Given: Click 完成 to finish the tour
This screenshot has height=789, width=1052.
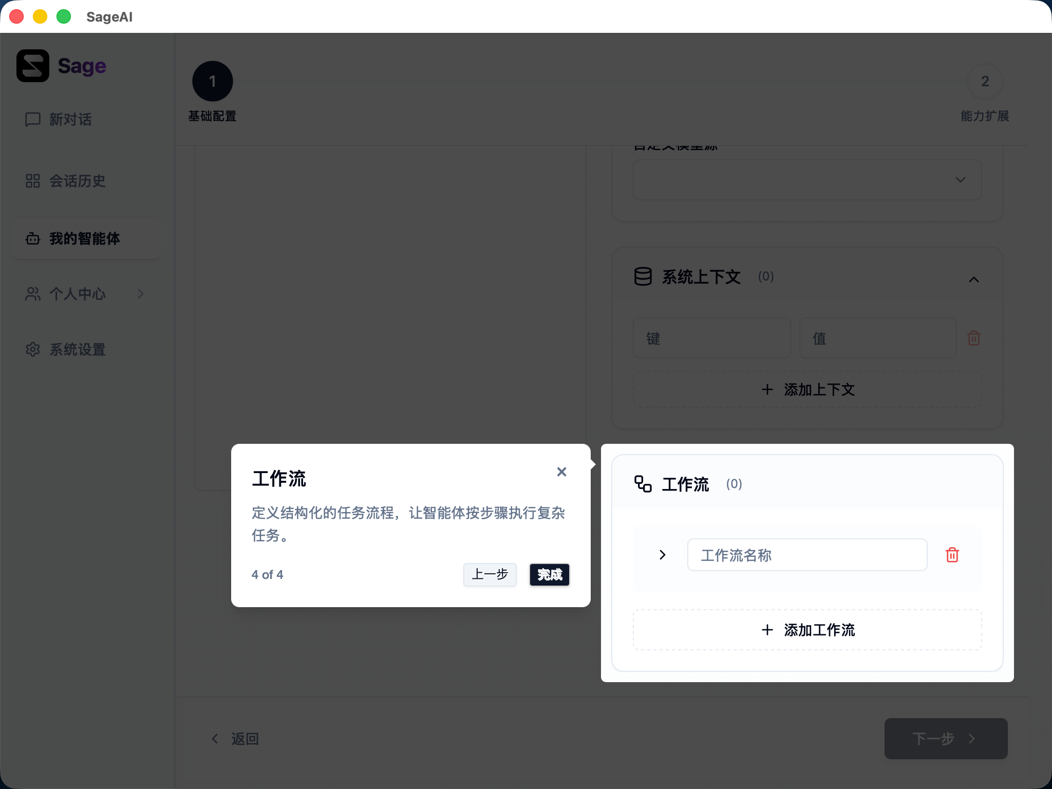Looking at the screenshot, I should [x=549, y=575].
